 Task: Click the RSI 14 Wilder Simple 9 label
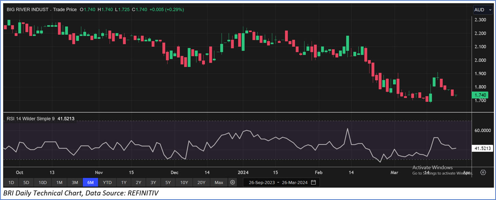(32, 119)
